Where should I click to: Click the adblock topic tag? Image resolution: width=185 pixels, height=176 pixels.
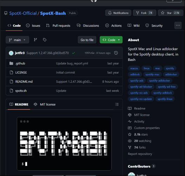pyautogui.click(x=135, y=74)
